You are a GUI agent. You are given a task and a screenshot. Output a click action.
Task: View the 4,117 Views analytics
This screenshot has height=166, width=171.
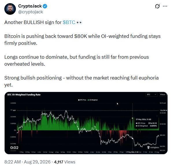pyautogui.click(x=65, y=162)
